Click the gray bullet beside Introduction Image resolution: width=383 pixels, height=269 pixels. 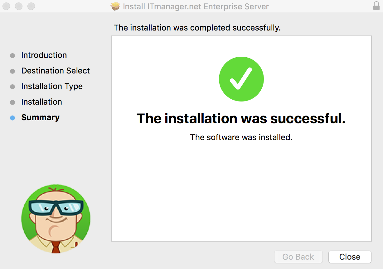click(12, 55)
